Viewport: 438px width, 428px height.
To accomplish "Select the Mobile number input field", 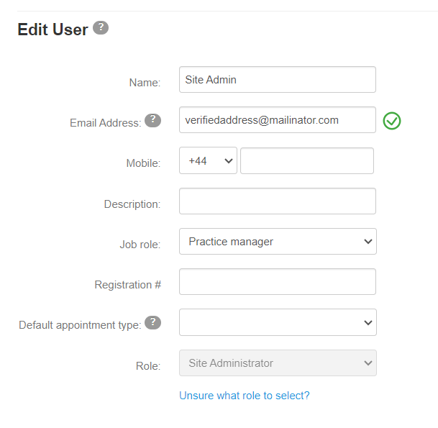I will 307,161.
